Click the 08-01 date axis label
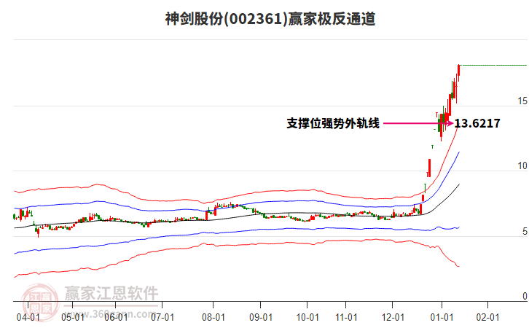Screen dimensions: 529x328 click(x=213, y=317)
